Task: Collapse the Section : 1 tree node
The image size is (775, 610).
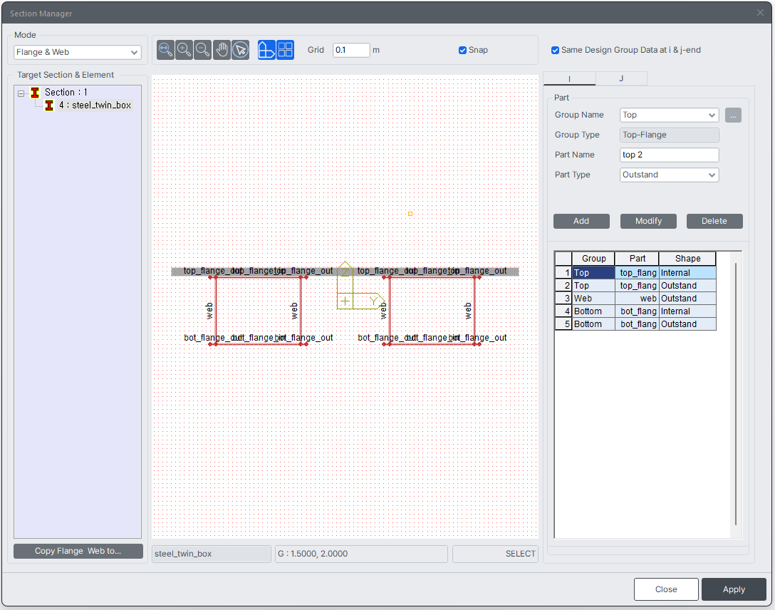Action: (21, 93)
